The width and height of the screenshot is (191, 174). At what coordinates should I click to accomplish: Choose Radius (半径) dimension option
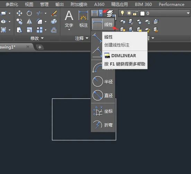[x=103, y=81]
